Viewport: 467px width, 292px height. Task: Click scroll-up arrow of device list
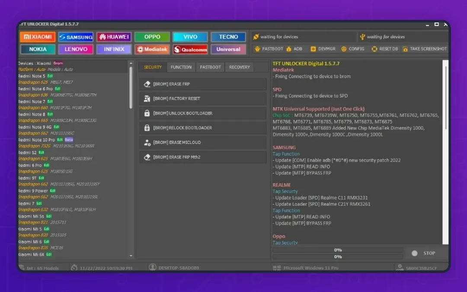(131, 64)
